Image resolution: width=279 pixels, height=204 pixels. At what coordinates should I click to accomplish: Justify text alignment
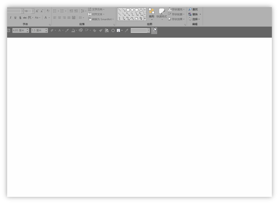[69, 18]
